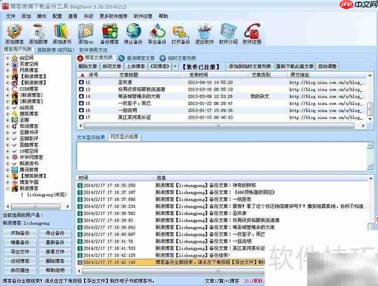Expand the CSDN博客 tree node
This screenshot has height=286, width=378.
(x=8, y=89)
